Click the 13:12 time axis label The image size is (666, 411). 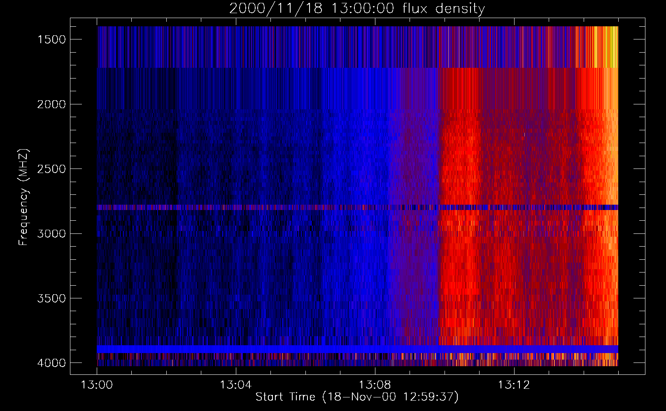point(514,385)
